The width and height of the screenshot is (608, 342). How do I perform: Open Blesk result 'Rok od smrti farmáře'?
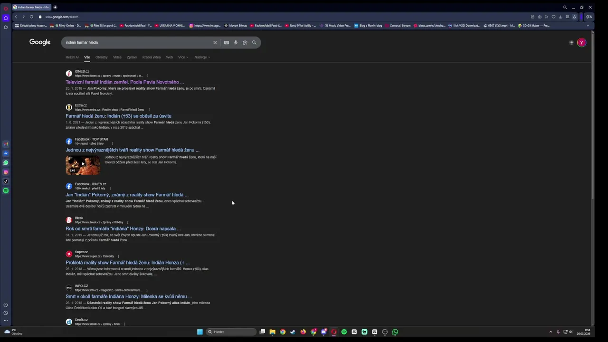point(123,228)
